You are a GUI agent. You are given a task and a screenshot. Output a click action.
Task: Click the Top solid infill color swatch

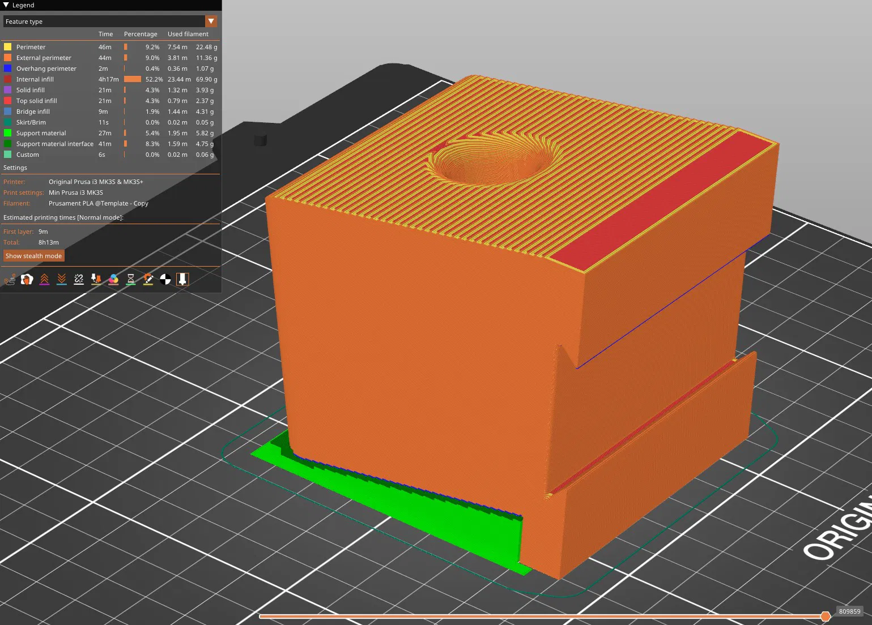(8, 101)
